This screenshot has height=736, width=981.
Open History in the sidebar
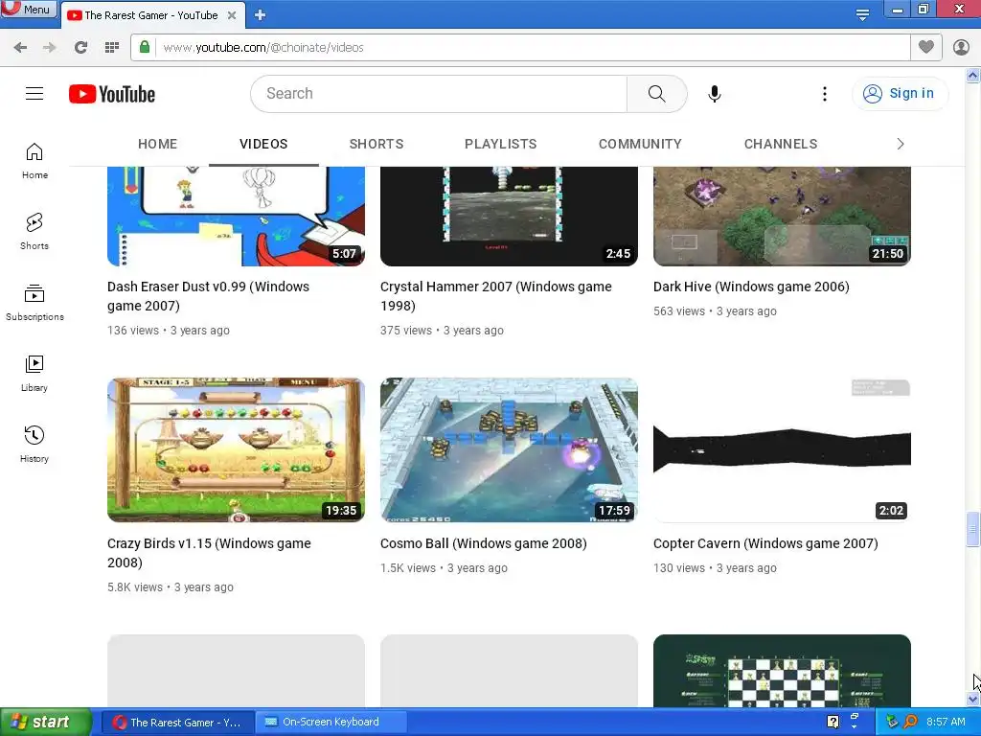[x=34, y=445]
